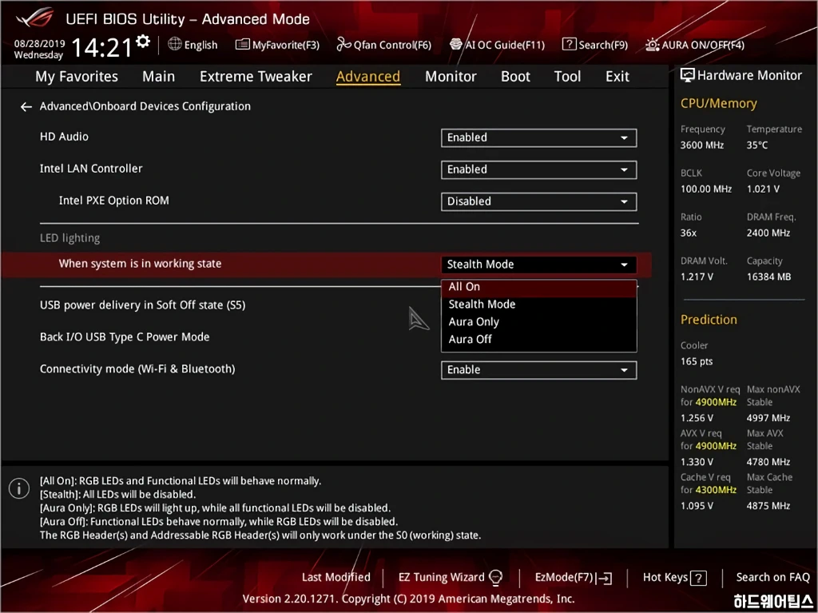Select HD Audio setting label
The height and width of the screenshot is (613, 818).
point(64,137)
